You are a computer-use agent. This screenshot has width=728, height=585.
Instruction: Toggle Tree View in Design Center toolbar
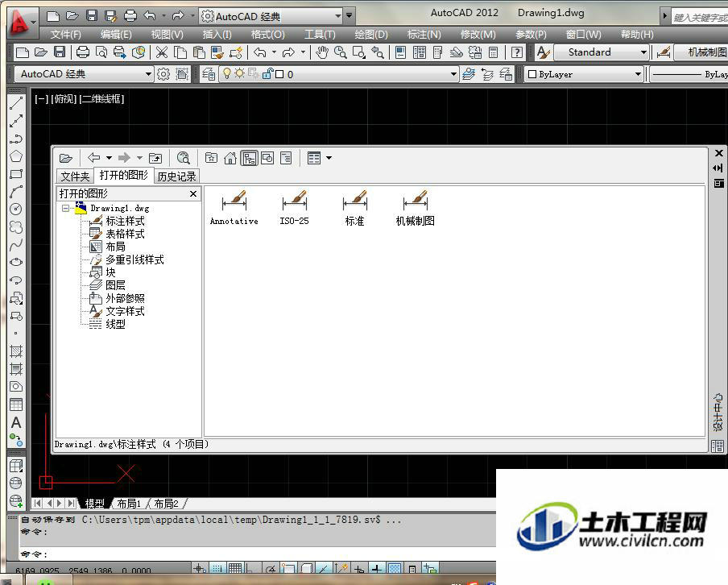point(250,159)
